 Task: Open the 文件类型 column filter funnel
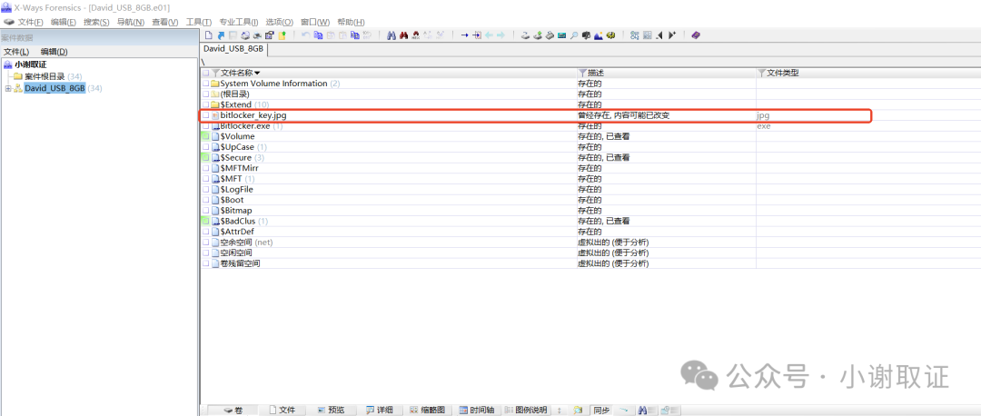coord(761,74)
